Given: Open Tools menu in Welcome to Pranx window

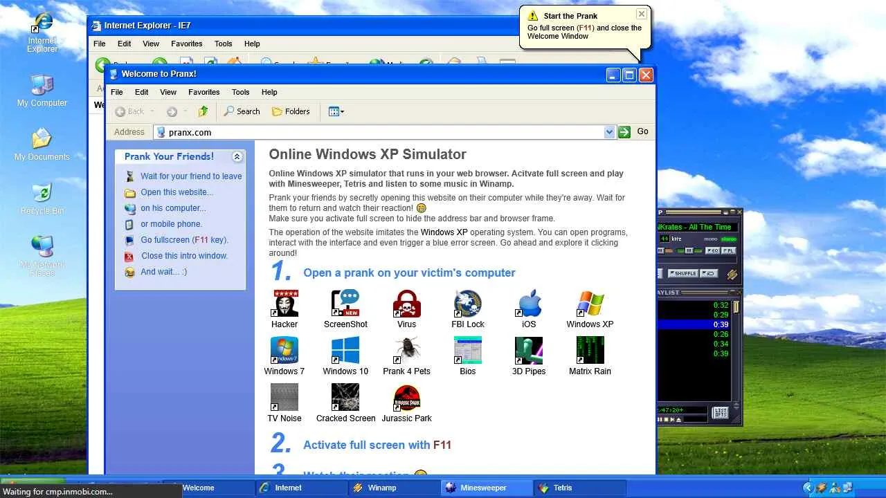Looking at the screenshot, I should (241, 92).
